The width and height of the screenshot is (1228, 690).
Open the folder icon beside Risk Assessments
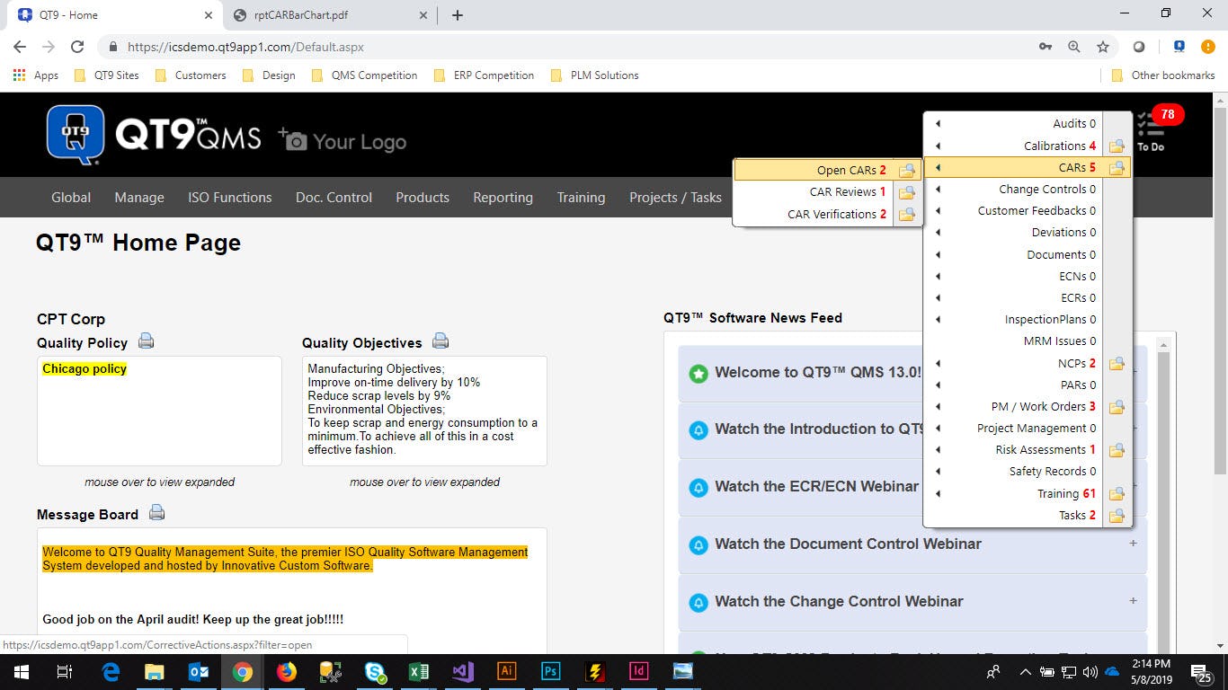(x=1117, y=450)
